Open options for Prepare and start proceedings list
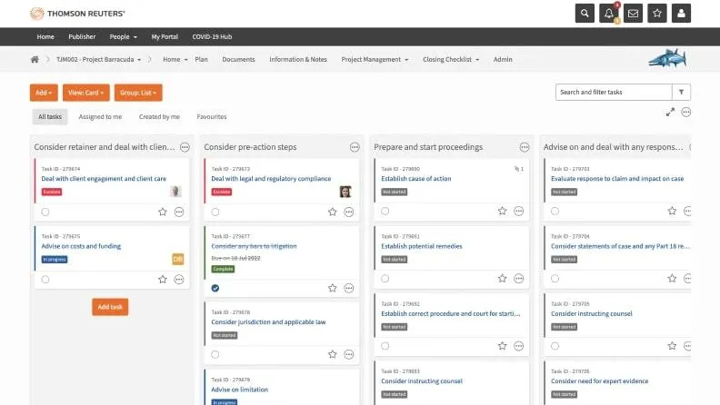This screenshot has width=720, height=405. (525, 147)
